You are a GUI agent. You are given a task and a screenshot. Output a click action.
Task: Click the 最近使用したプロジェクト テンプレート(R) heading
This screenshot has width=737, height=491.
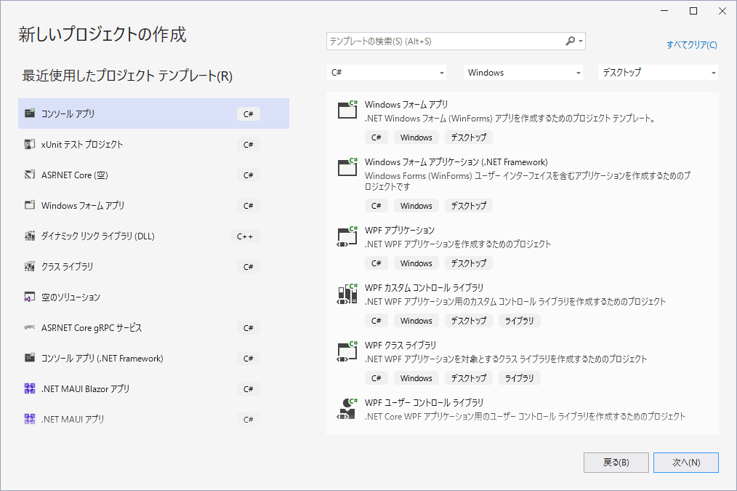127,76
